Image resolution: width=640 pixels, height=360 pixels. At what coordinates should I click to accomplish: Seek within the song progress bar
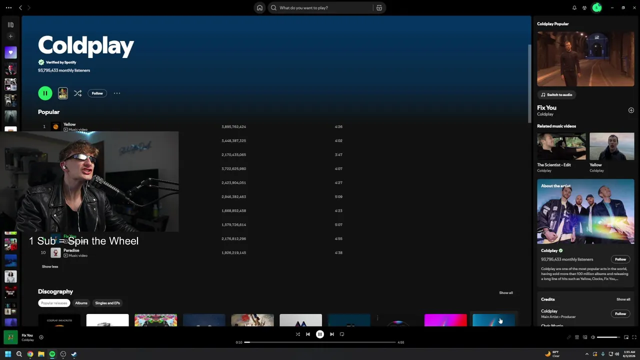[x=320, y=342]
